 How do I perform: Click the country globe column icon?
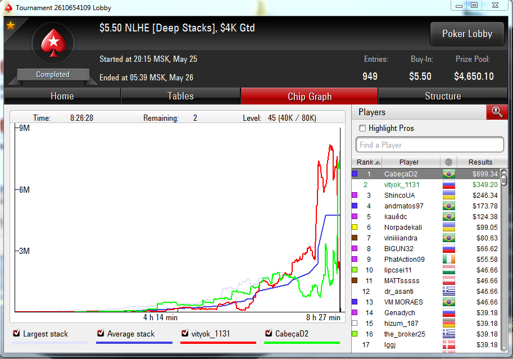448,162
